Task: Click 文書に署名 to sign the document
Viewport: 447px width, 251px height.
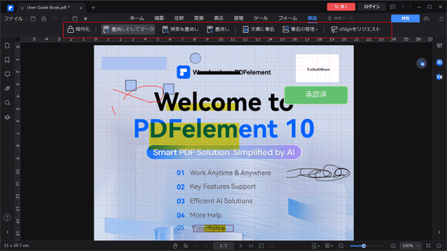Action: 258,29
